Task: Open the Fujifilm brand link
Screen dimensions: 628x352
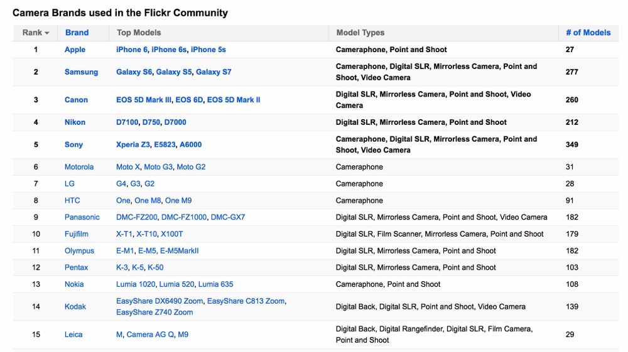Action: coord(76,235)
